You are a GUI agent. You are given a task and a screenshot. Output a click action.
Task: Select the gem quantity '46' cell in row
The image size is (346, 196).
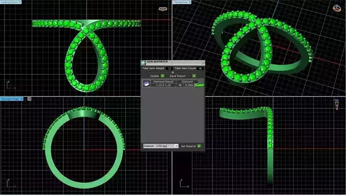(180, 85)
